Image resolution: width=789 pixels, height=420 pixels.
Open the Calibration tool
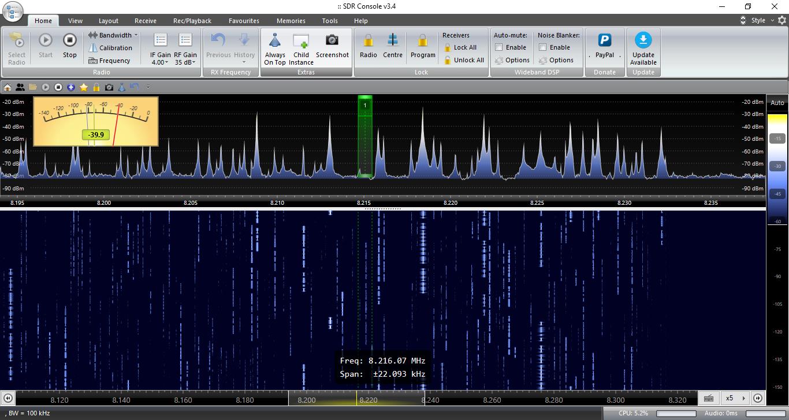point(110,48)
